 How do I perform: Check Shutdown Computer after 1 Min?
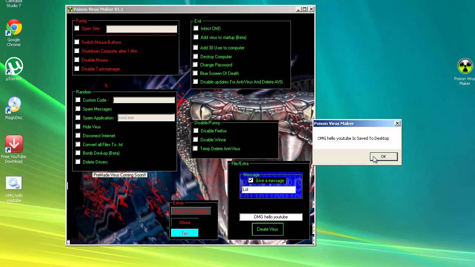pos(77,51)
